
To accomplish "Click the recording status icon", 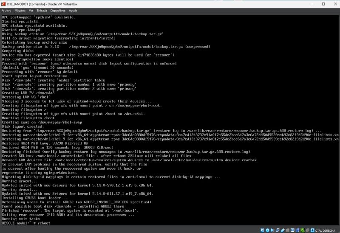I will pos(297,230).
